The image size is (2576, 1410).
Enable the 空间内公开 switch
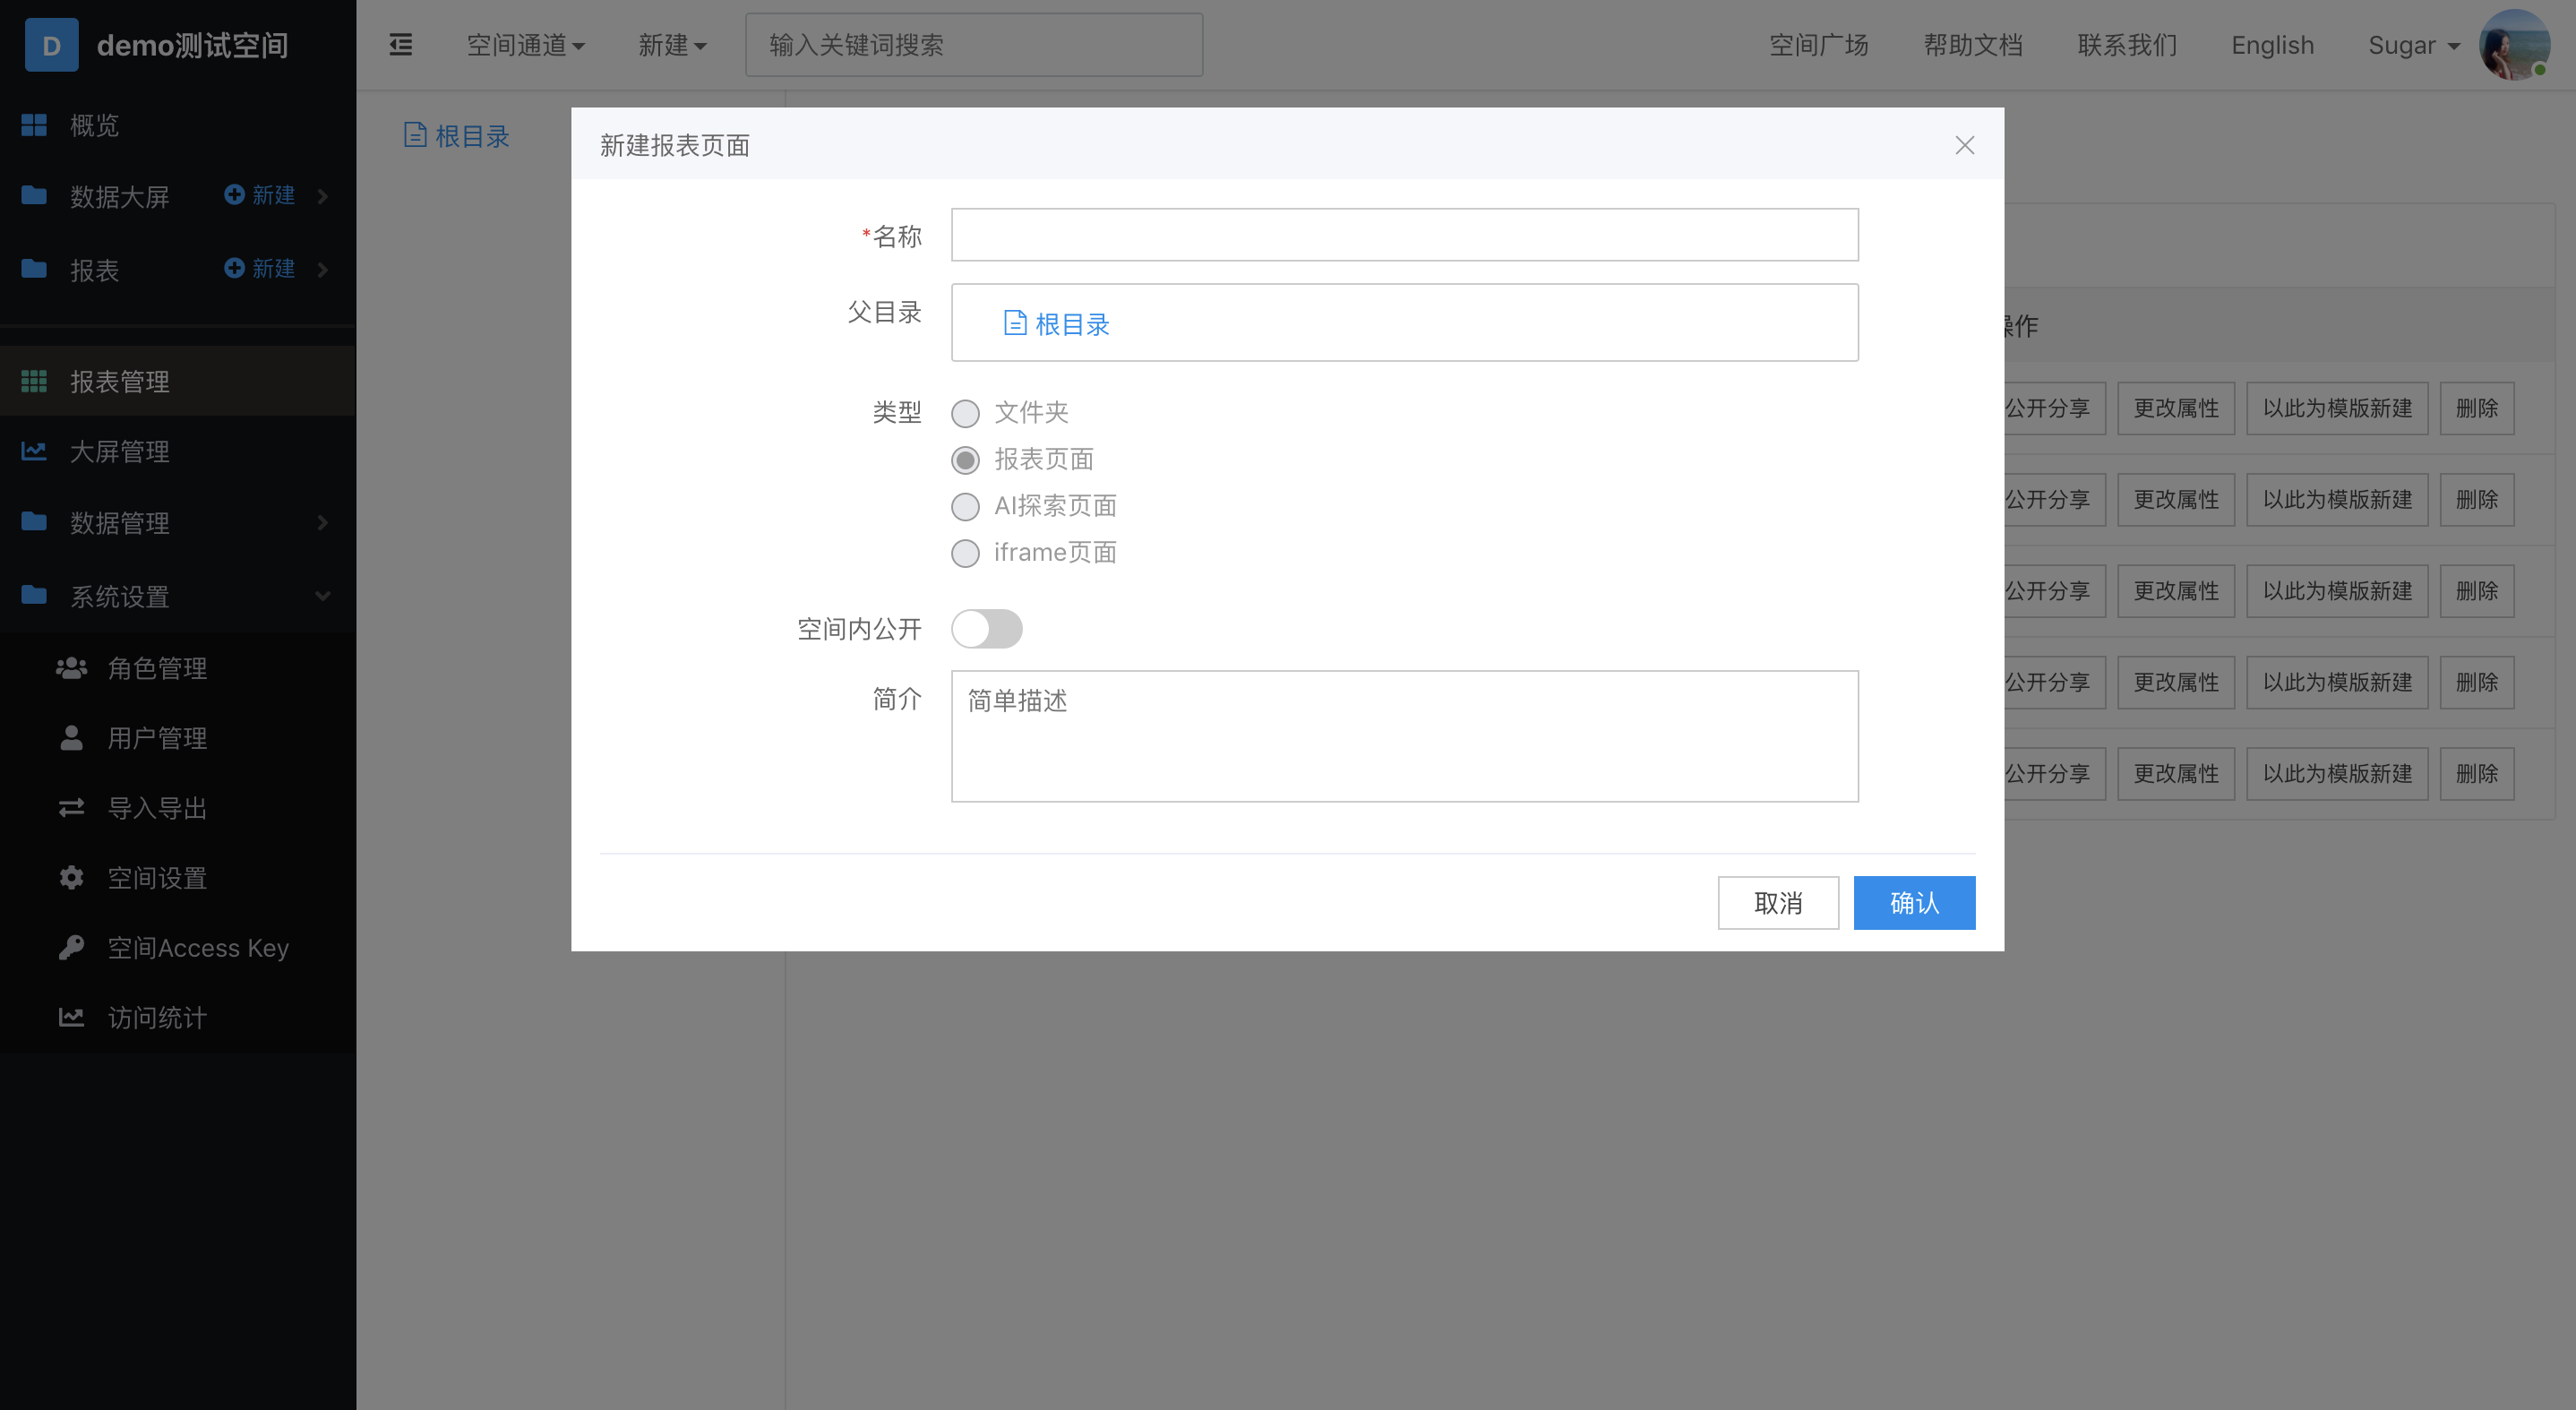(x=986, y=629)
